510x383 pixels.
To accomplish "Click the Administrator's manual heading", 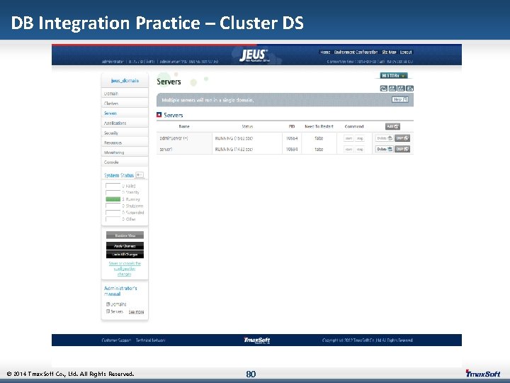I will pos(120,291).
